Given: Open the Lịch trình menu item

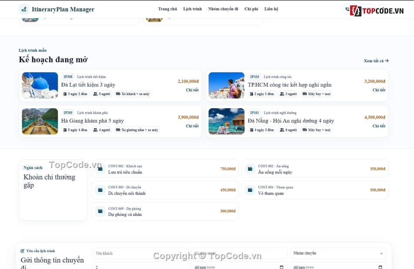Looking at the screenshot, I should click(193, 9).
